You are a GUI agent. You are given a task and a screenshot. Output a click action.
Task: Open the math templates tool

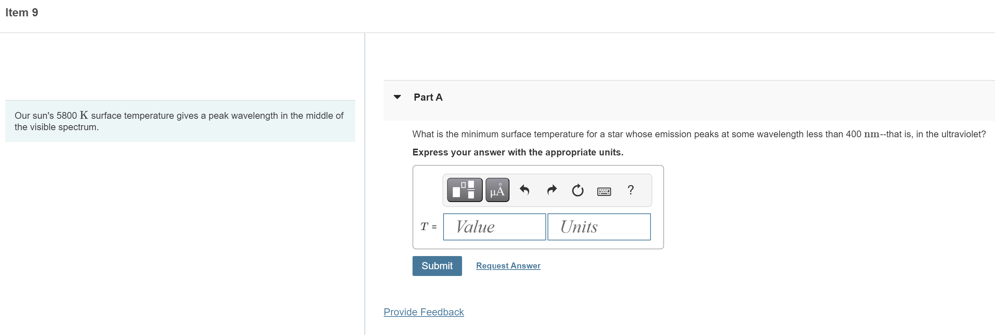click(x=464, y=190)
